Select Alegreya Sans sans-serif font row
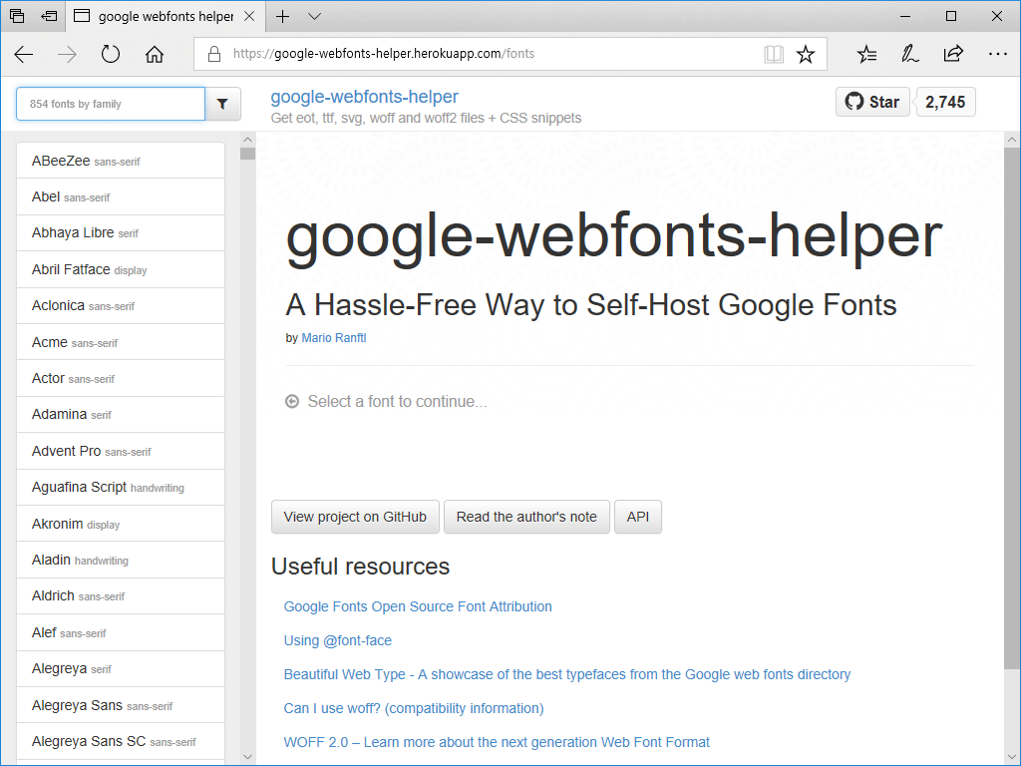Screen dimensions: 1021x766 121,705
